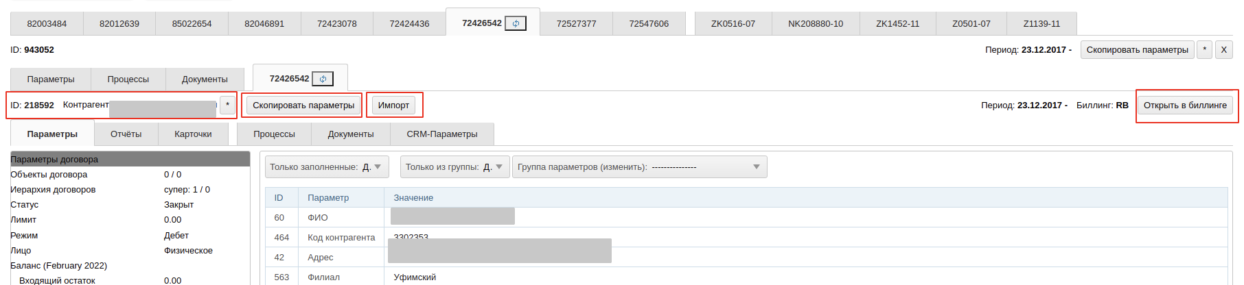Image resolution: width=1244 pixels, height=285 pixels.
Task: Switch to the 82003484 tab
Action: coord(47,23)
